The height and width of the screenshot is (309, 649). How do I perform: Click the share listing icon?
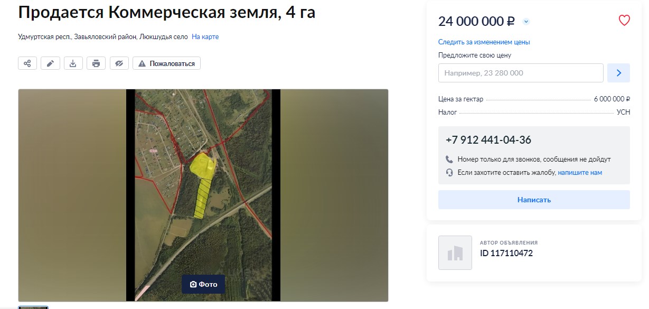pyautogui.click(x=27, y=63)
